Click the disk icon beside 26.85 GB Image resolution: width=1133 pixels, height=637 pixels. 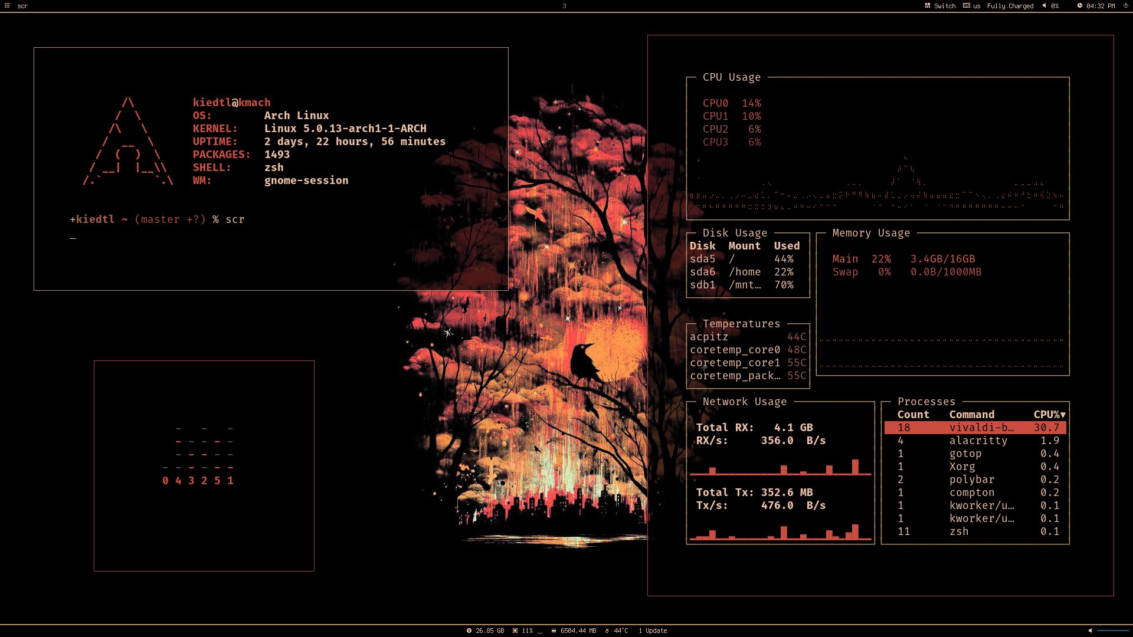click(469, 631)
